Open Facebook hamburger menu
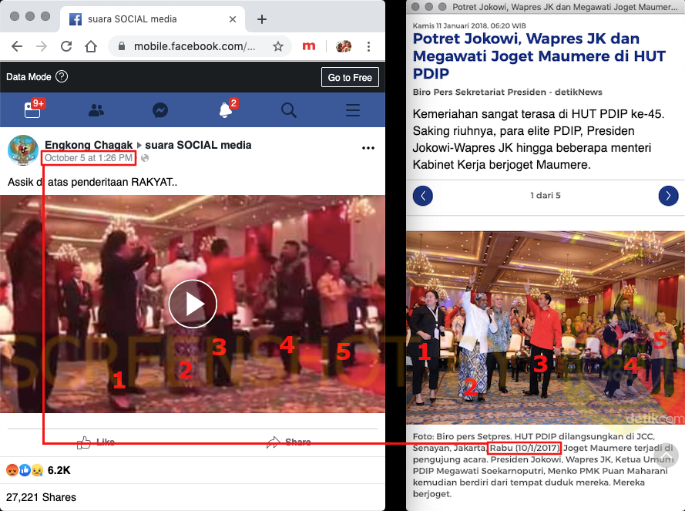Image resolution: width=685 pixels, height=511 pixels. pos(353,110)
